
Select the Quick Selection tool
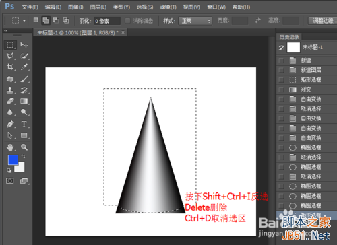pos(24,56)
